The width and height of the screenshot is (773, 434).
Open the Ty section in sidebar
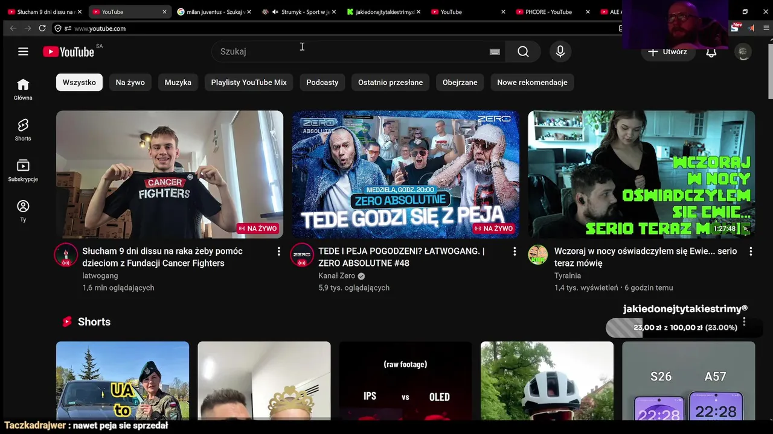point(23,211)
